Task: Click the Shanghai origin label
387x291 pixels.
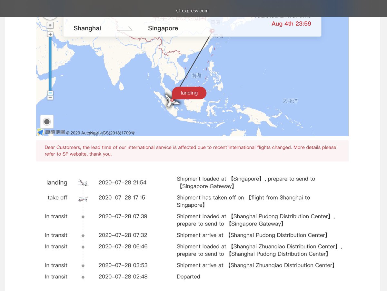Action: pyautogui.click(x=87, y=28)
